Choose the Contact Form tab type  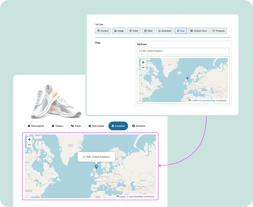tap(198, 31)
